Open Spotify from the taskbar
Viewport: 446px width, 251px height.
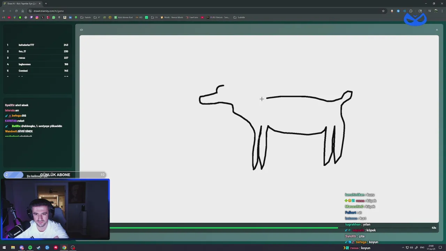(x=30, y=248)
